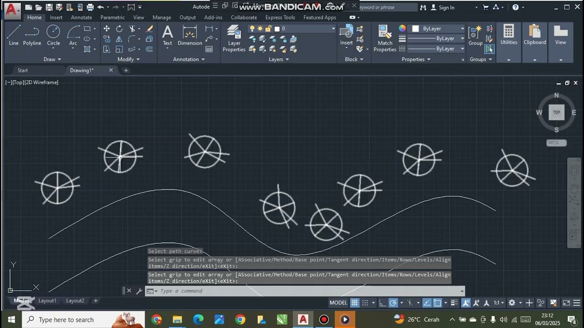Add a new drawing tab
The image size is (584, 328).
tap(126, 70)
